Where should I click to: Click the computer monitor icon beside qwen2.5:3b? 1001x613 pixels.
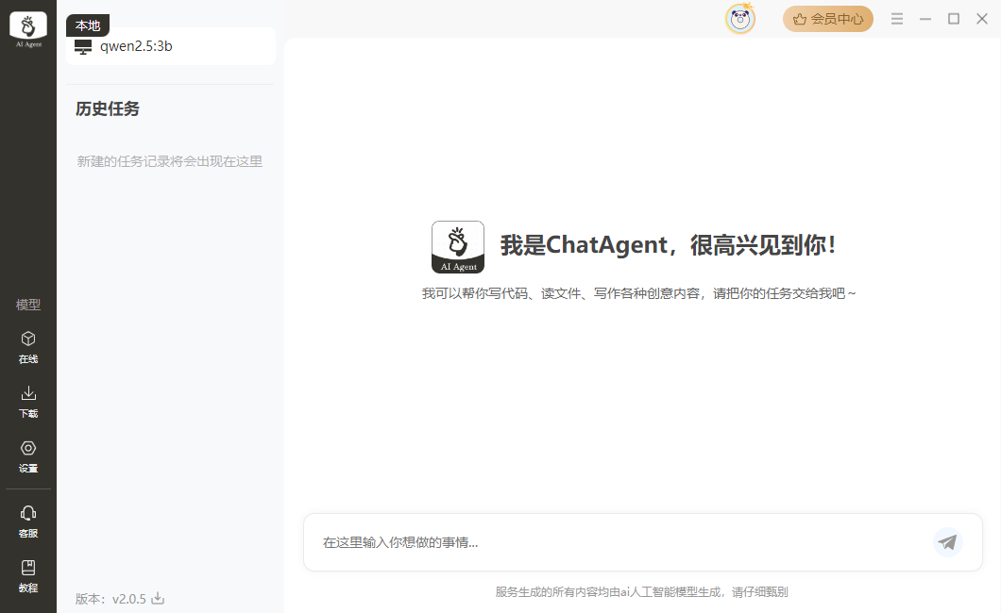pyautogui.click(x=83, y=46)
